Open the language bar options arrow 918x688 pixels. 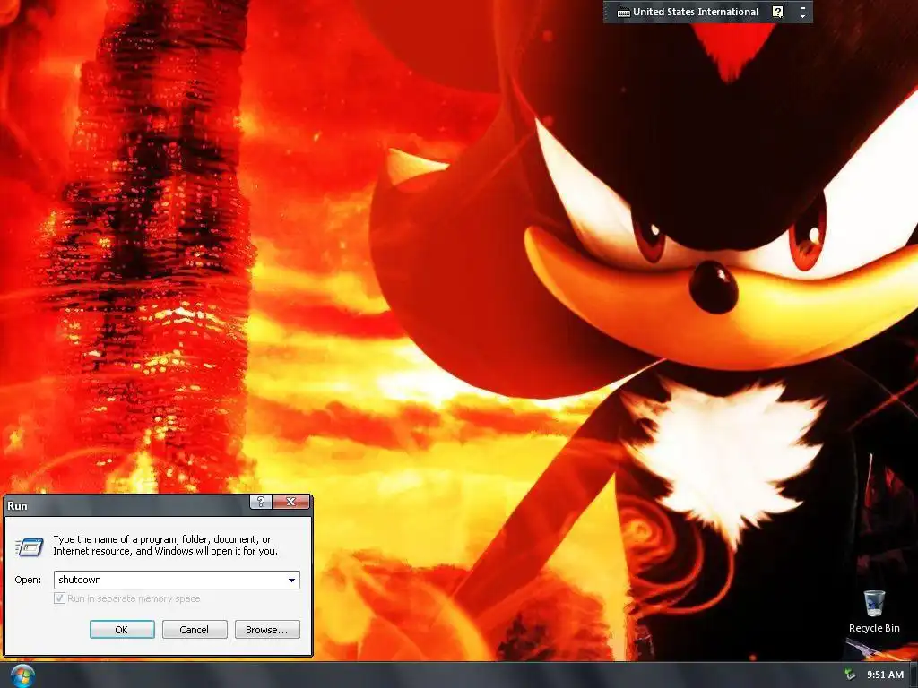point(802,16)
